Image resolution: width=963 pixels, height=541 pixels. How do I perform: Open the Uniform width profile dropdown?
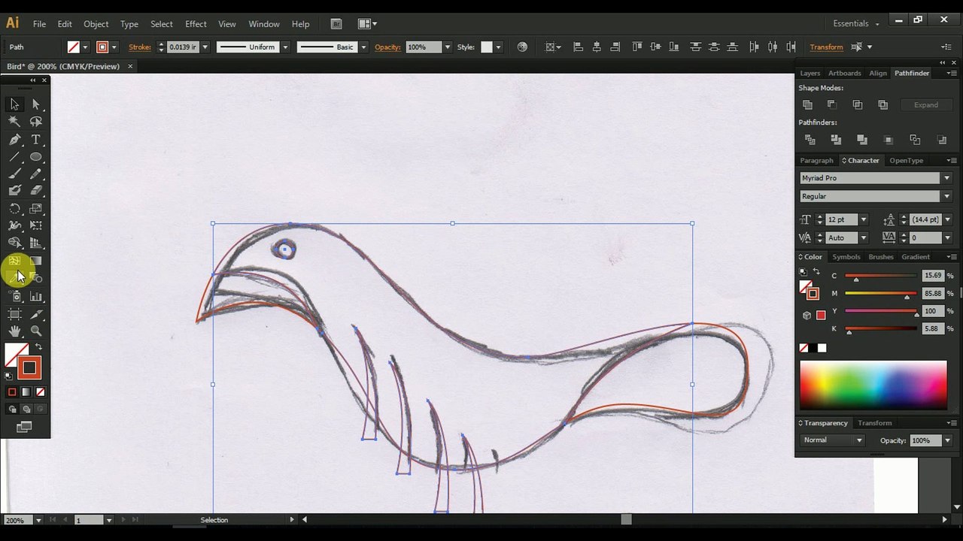click(285, 47)
